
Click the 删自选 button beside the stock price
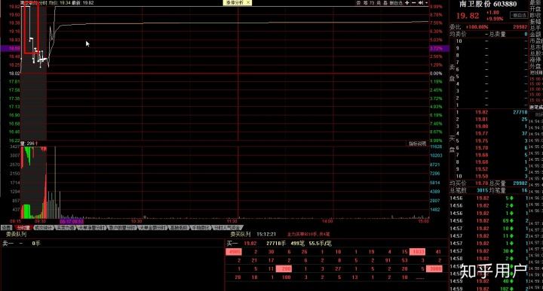tap(520, 15)
